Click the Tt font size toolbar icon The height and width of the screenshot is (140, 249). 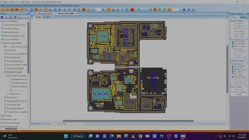[x=139, y=10]
